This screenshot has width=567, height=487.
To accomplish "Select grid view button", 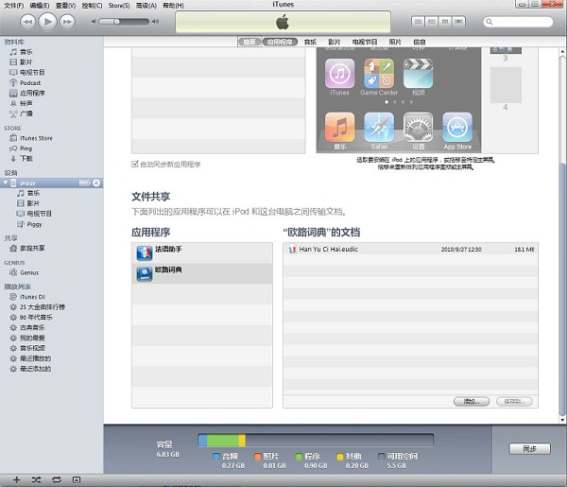I will tap(445, 22).
